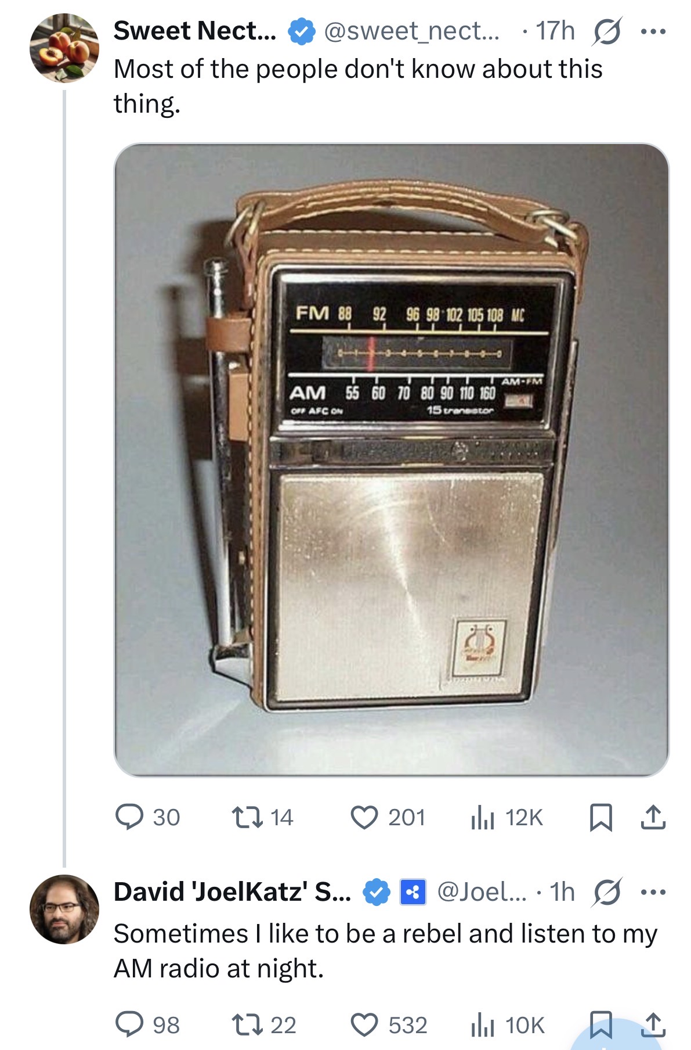Open the vintage transistor radio photo
This screenshot has width=691, height=1050.
click(391, 459)
